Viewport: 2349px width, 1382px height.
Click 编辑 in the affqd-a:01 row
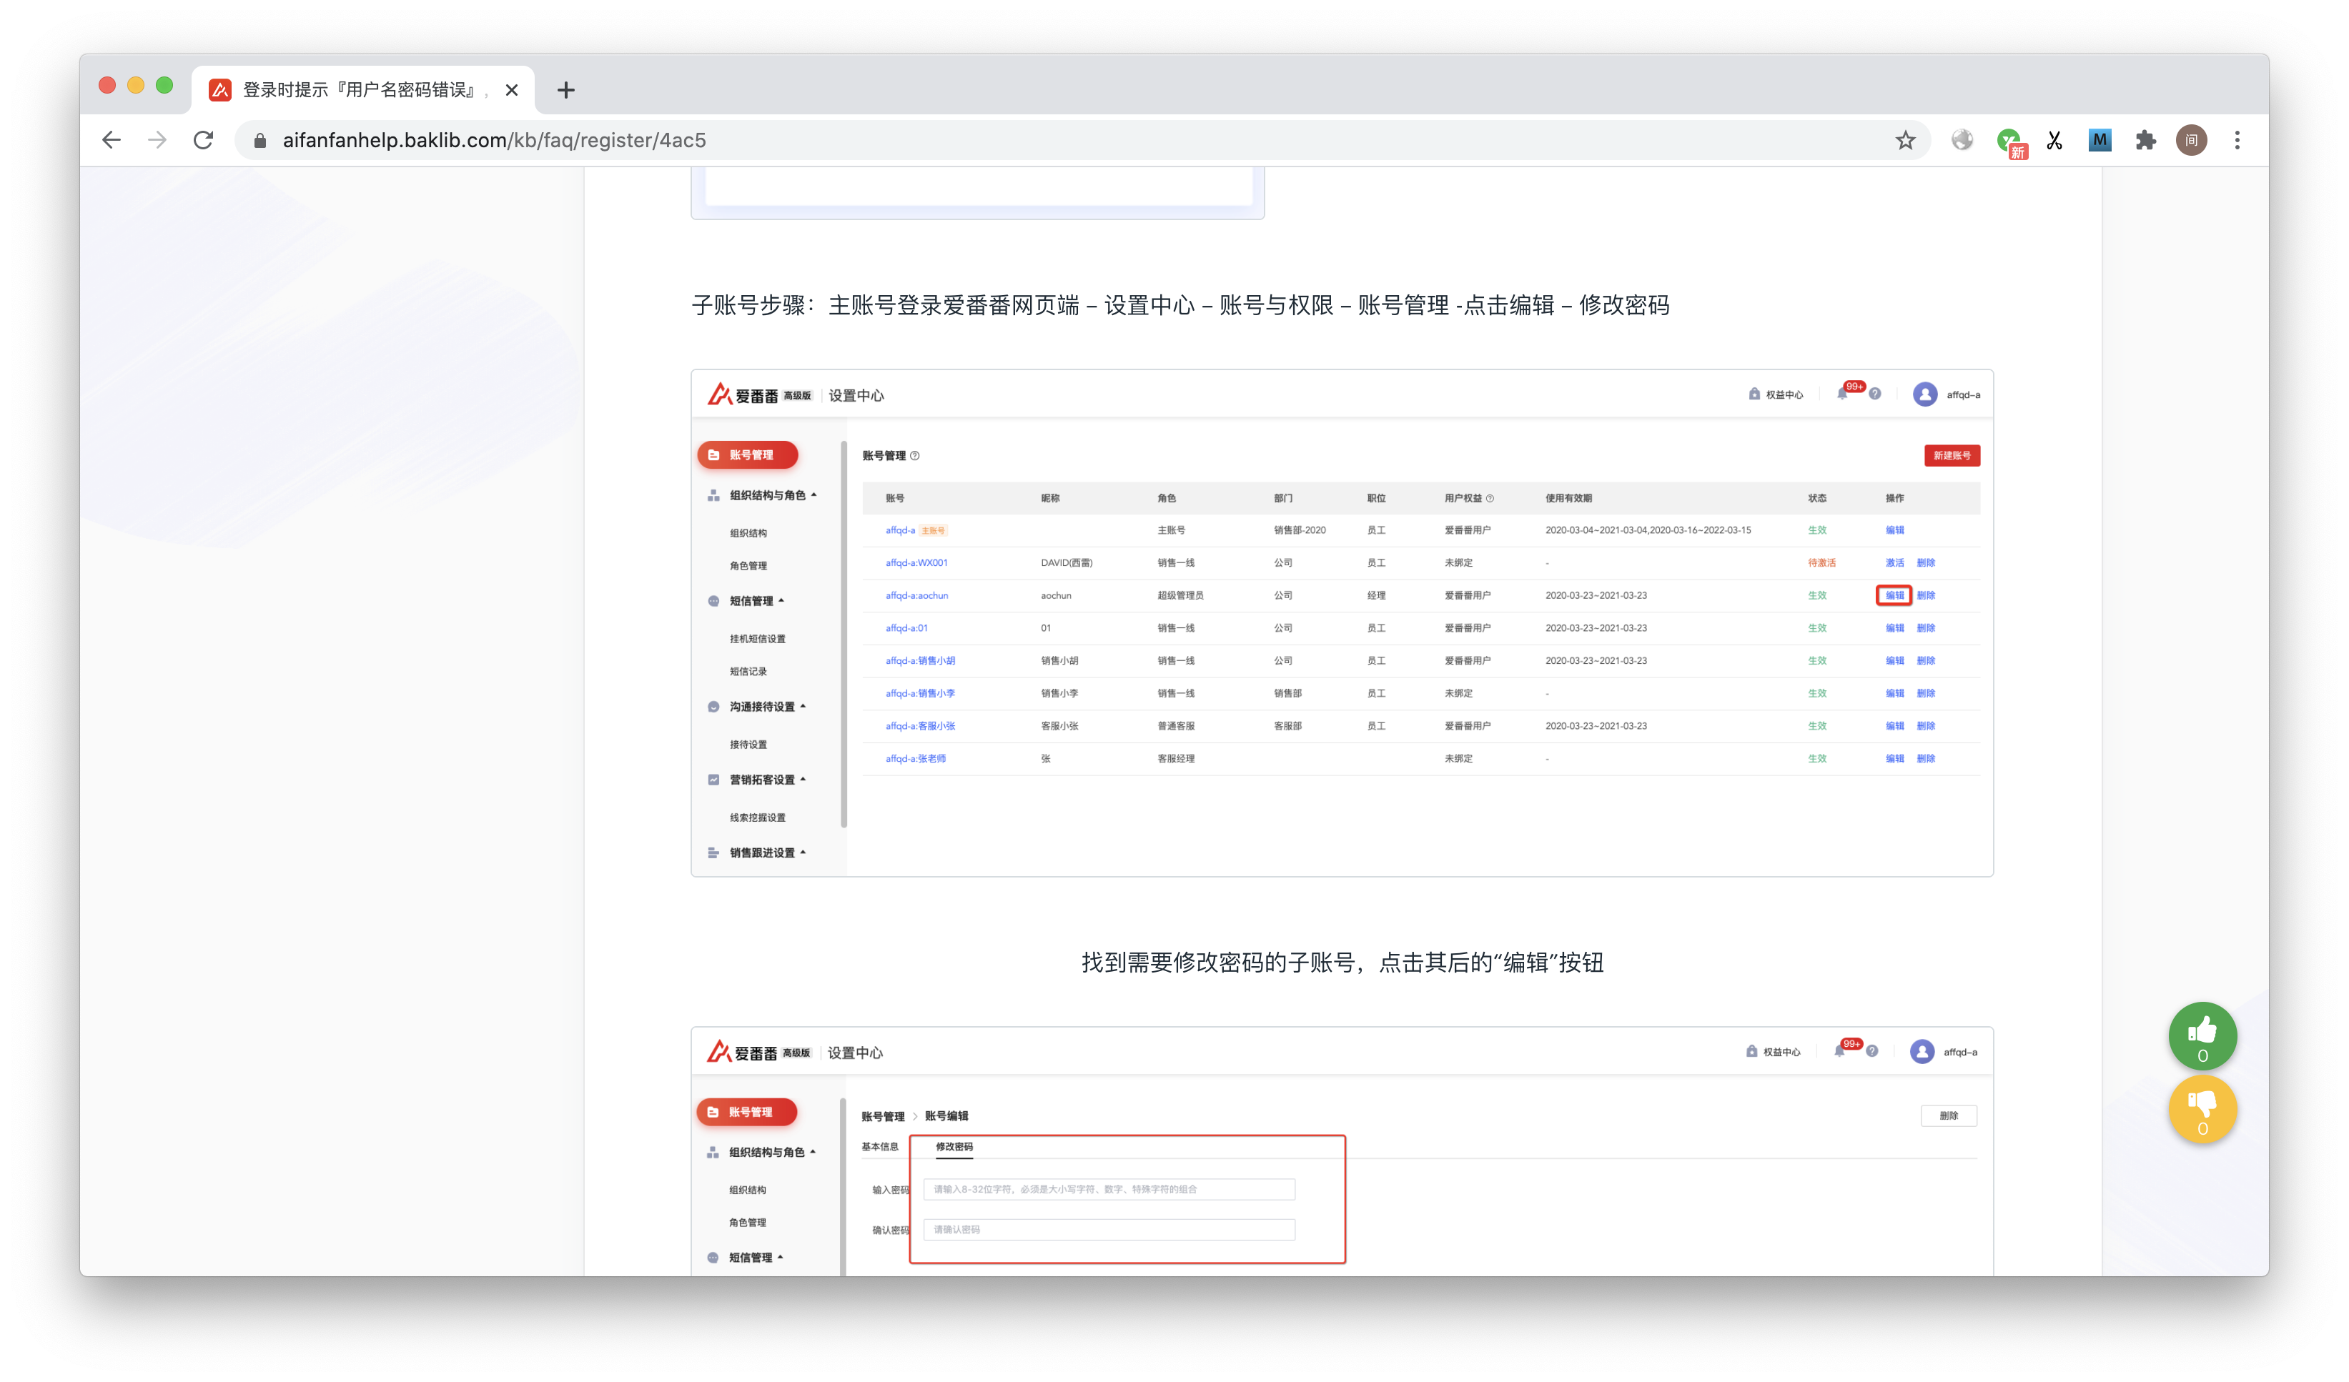pyautogui.click(x=1894, y=628)
